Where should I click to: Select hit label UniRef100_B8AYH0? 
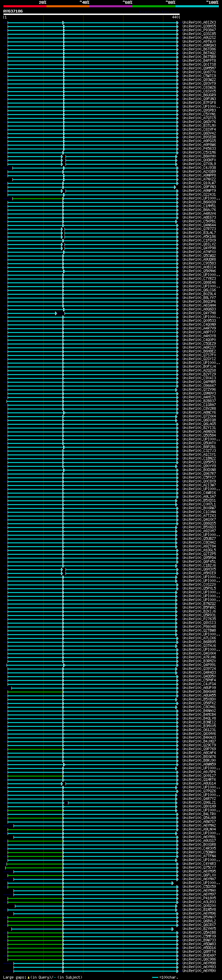[x=199, y=156]
